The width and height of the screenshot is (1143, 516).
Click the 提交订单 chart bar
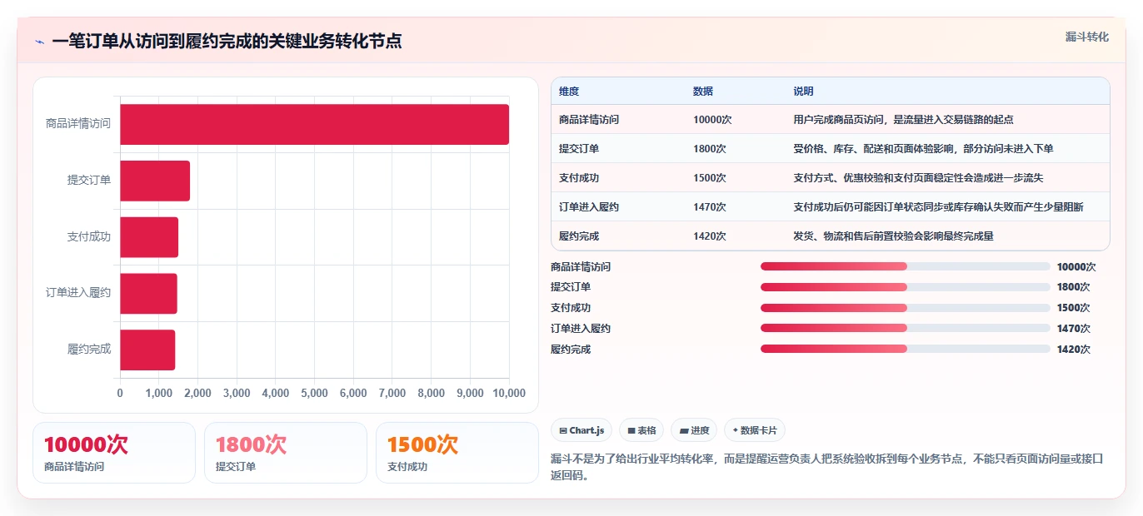pyautogui.click(x=155, y=181)
